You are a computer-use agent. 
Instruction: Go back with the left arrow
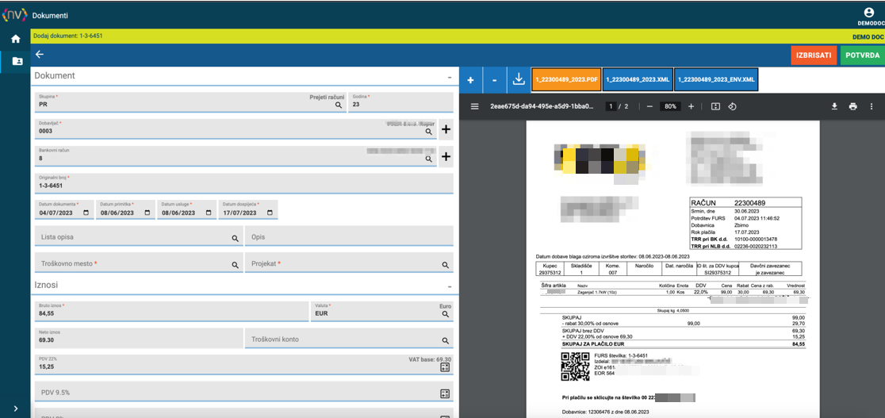[x=40, y=54]
